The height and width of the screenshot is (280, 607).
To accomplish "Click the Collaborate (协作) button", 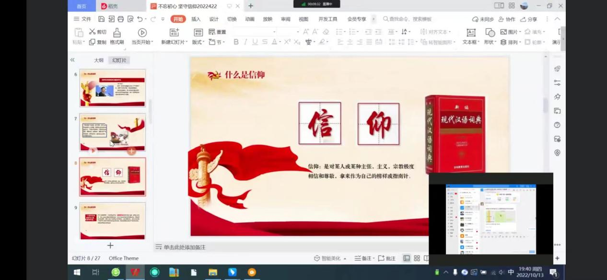I will (507, 19).
